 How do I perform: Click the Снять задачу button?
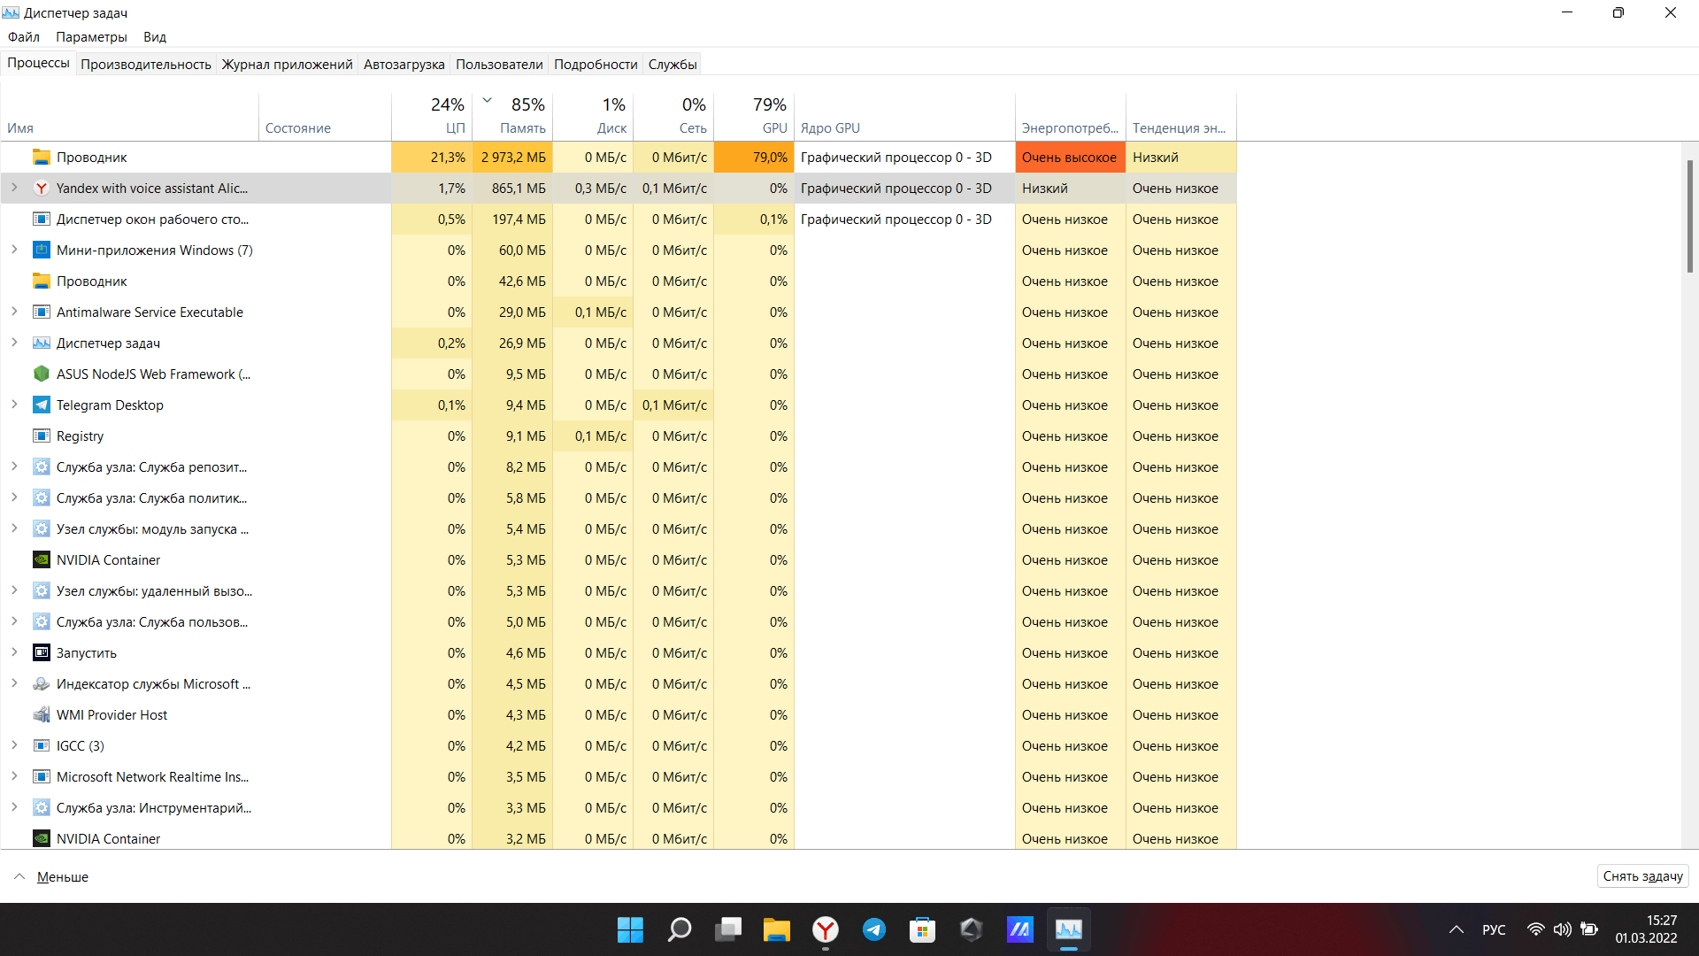coord(1643,876)
